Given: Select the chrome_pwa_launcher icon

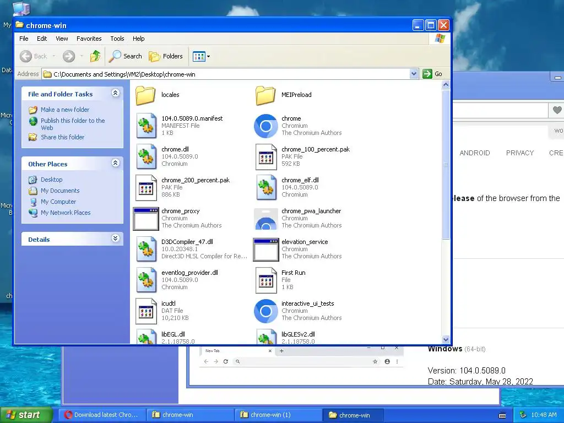Looking at the screenshot, I should pos(266,218).
